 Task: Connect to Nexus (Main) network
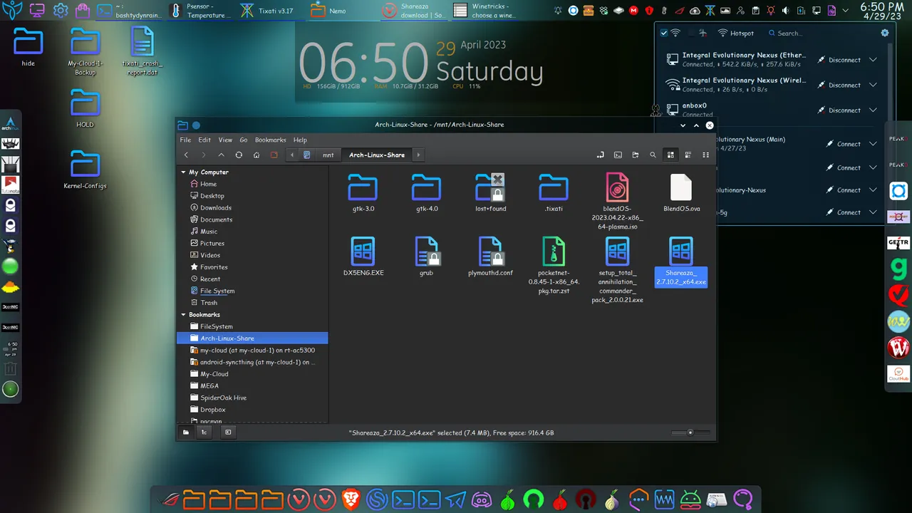pos(843,144)
